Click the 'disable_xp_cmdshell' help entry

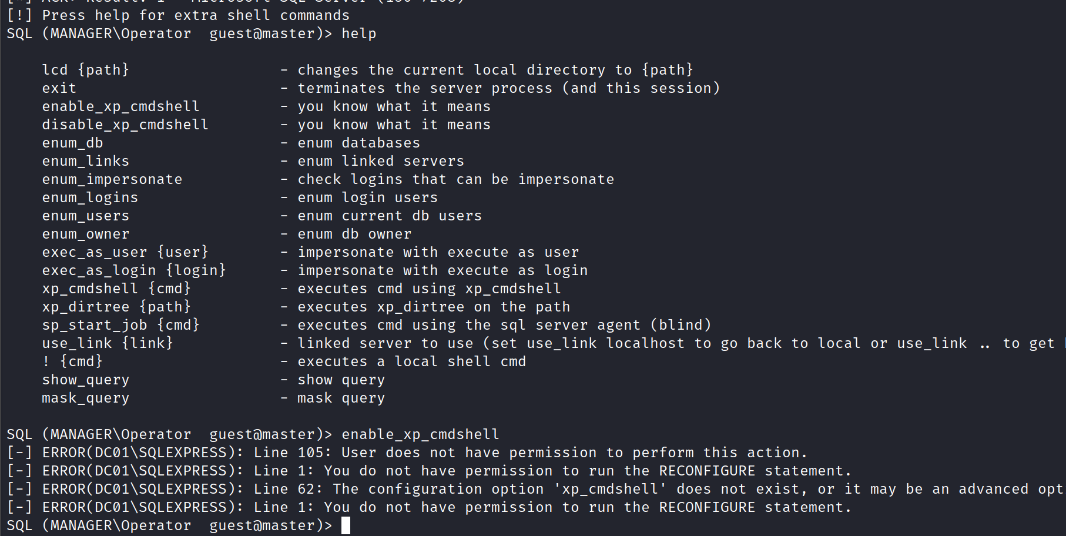tap(125, 125)
